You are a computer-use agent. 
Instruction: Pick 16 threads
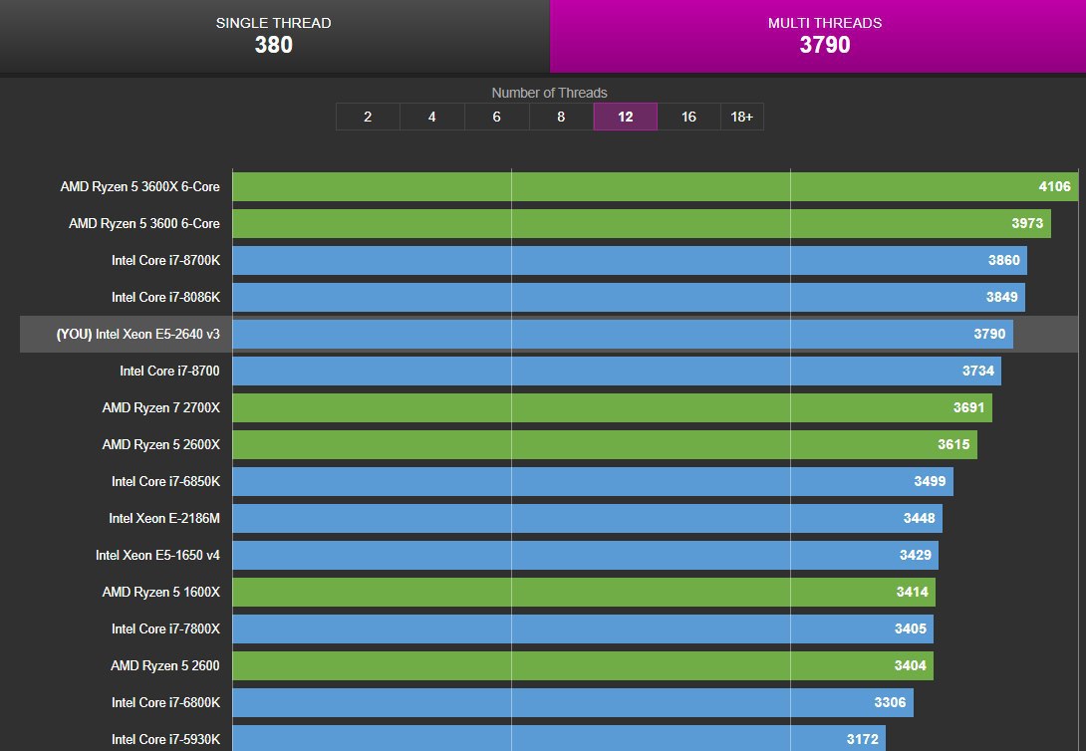(x=689, y=117)
